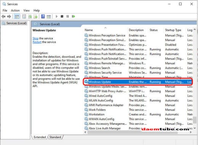
Task: Click the gear icon beside Windows Search
Action: click(86, 68)
